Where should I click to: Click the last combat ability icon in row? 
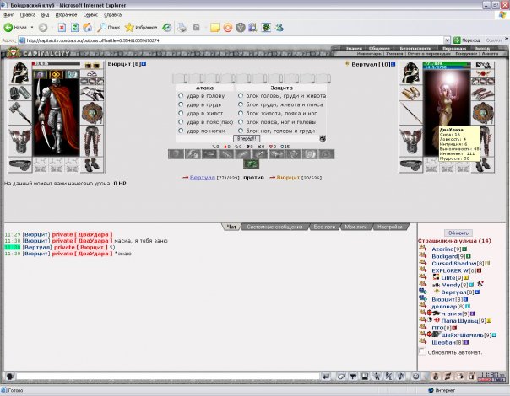(326, 154)
